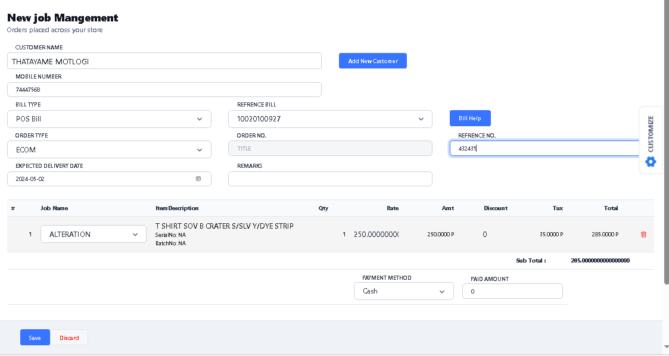Click the Order No. TITLE field
Image resolution: width=669 pixels, height=356 pixels.
[330, 148]
